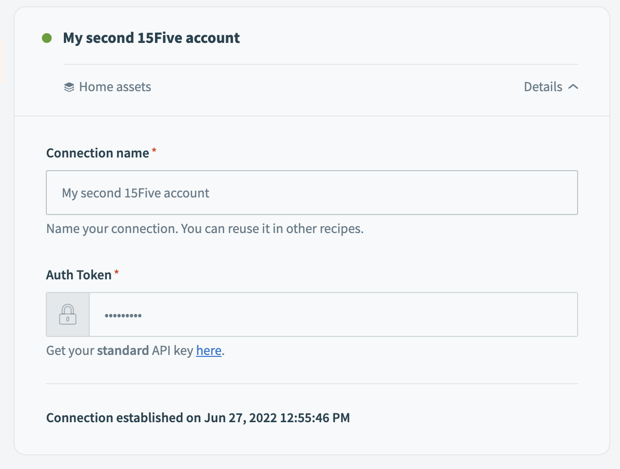Click the "My second 15Five account" heading
The height and width of the screenshot is (469, 620).
(152, 38)
